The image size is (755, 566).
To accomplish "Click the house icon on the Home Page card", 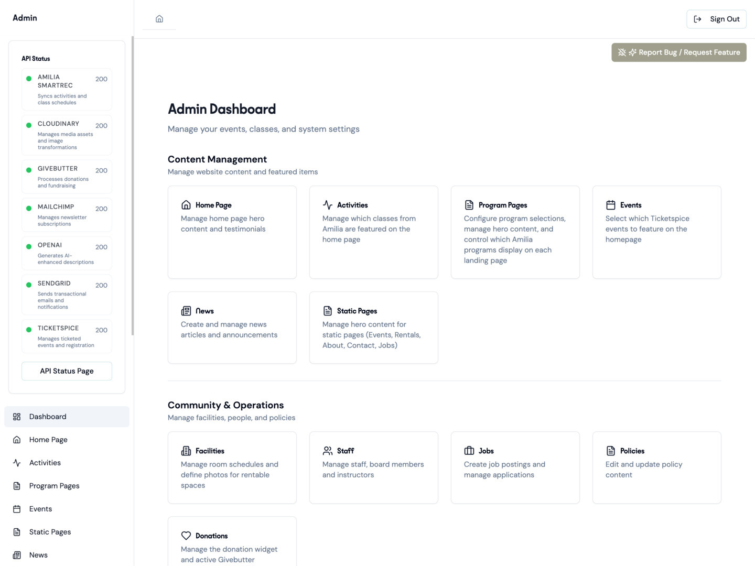I will [186, 205].
